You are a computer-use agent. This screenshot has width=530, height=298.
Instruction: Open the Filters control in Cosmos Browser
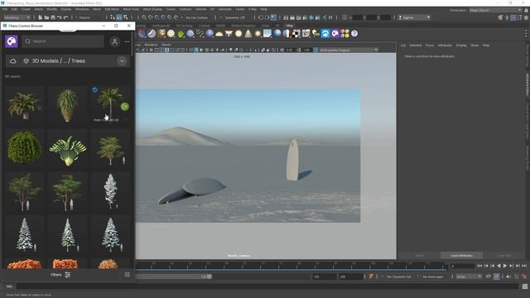coord(60,275)
